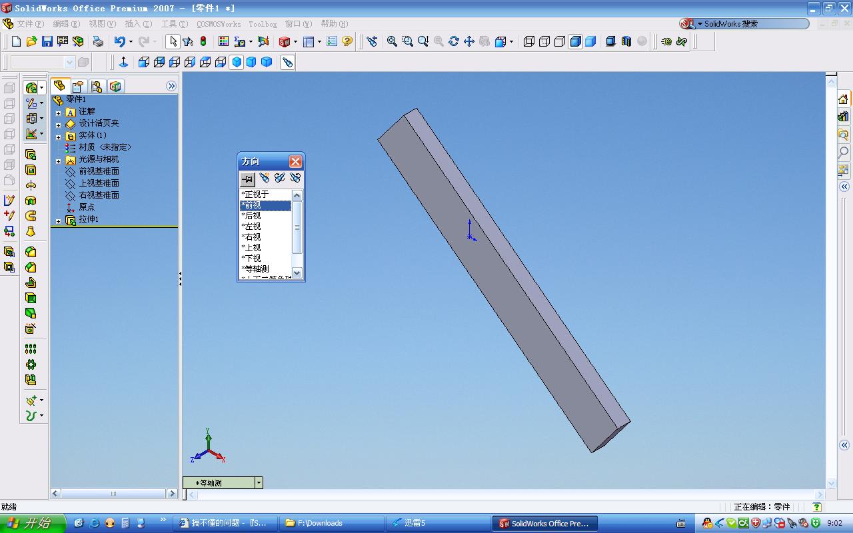Rebuild the model with the traffic light icon
The height and width of the screenshot is (533, 853).
point(203,41)
